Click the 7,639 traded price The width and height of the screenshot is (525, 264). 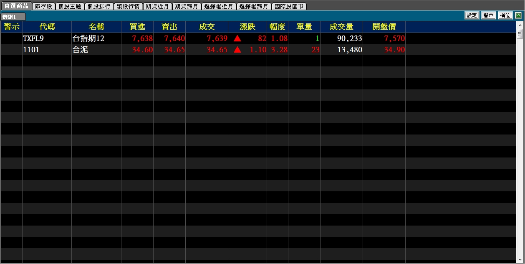coord(217,38)
